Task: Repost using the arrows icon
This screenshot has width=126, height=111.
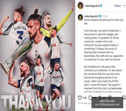Action: tap(100, 98)
